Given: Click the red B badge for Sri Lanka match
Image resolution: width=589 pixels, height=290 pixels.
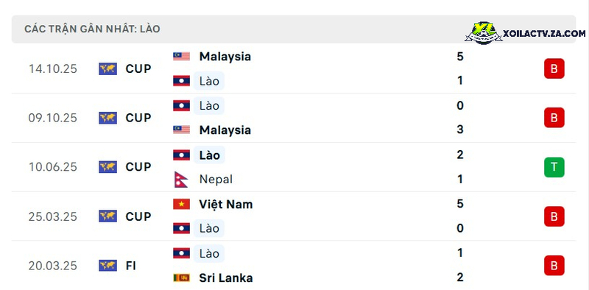Looking at the screenshot, I should [554, 266].
